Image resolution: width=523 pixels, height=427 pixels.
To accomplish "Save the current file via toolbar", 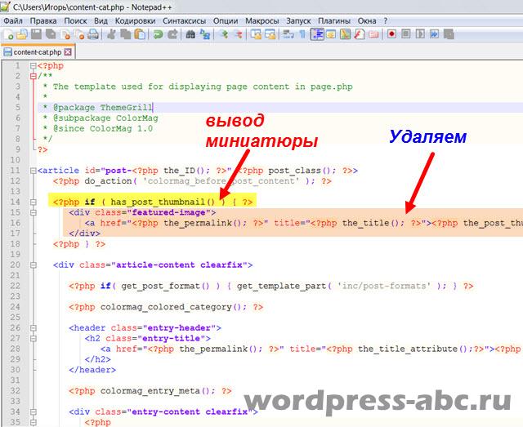I will 36,34.
